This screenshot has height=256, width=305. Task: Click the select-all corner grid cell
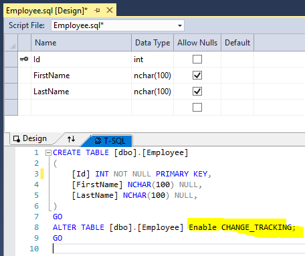(11, 43)
